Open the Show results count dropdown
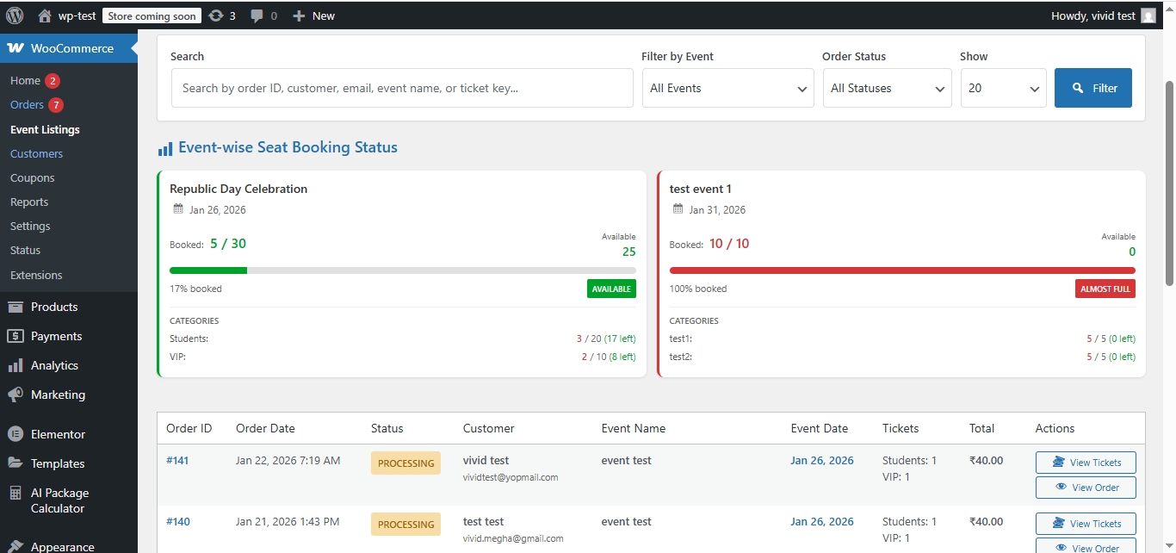 (x=1003, y=87)
